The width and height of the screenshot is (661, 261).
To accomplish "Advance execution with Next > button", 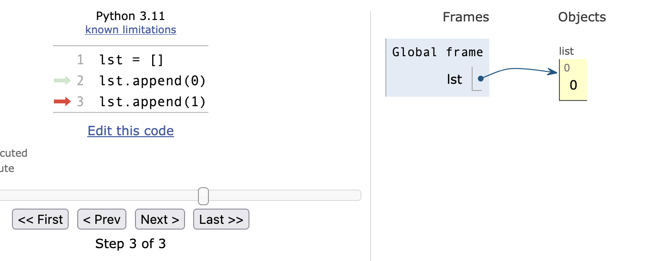I will 160,219.
